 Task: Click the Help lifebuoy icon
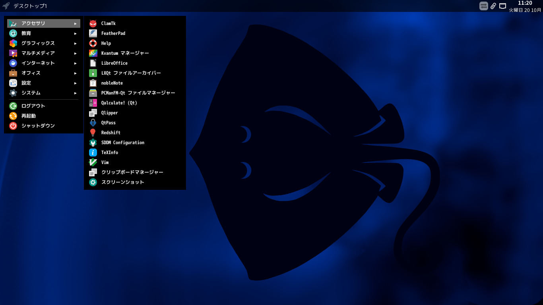[93, 43]
